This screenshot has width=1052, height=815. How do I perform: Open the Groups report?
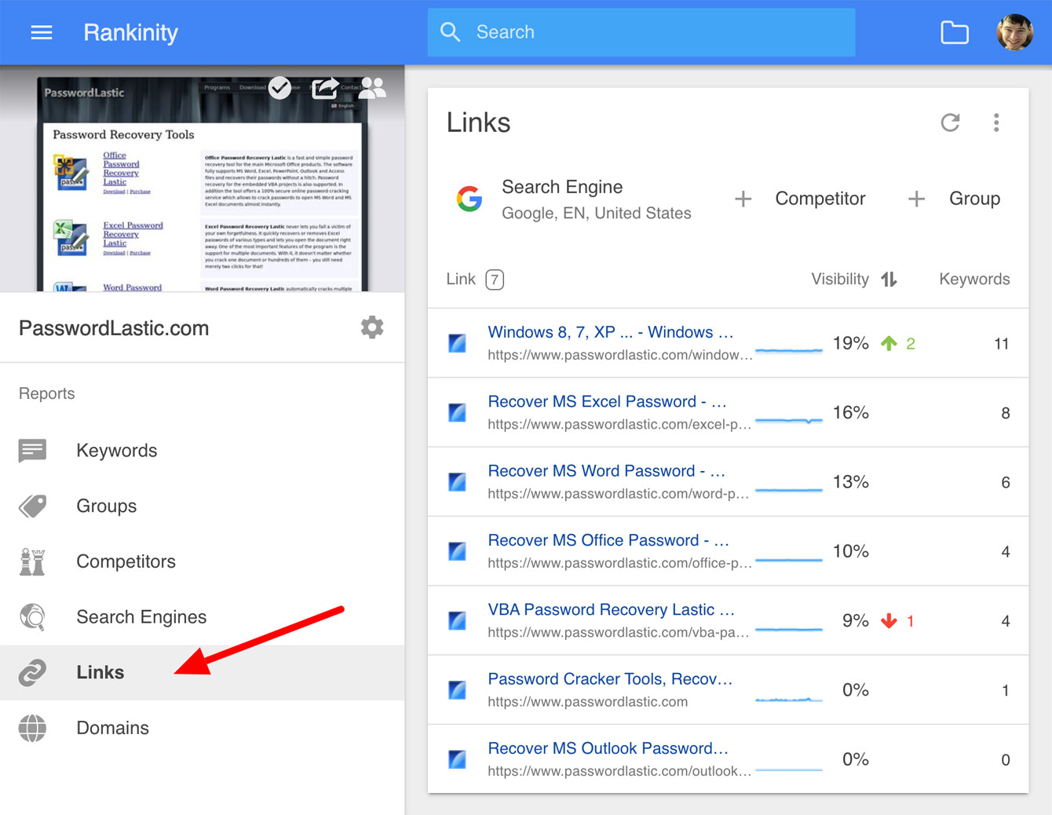203,506
